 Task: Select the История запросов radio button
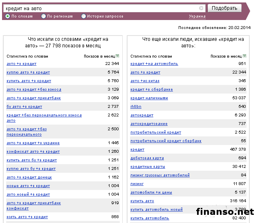click(x=84, y=16)
